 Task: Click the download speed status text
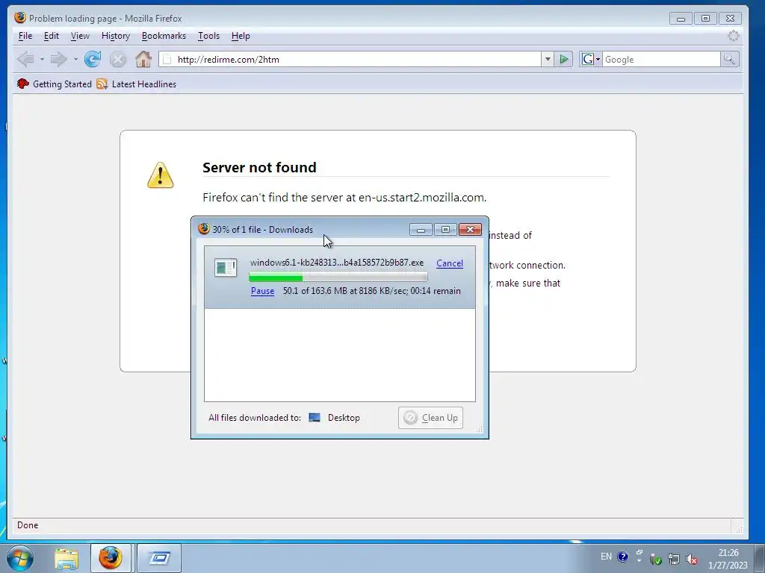tap(372, 291)
